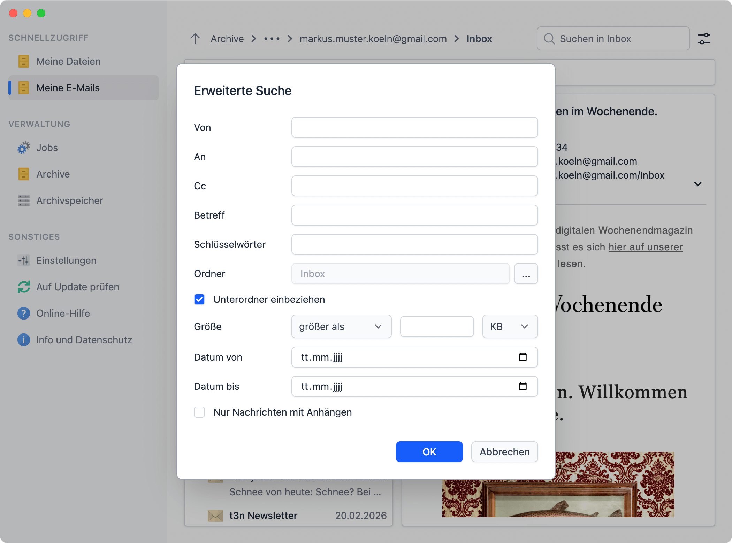The width and height of the screenshot is (732, 543).
Task: Open search filter options beside the search box
Action: pos(704,38)
